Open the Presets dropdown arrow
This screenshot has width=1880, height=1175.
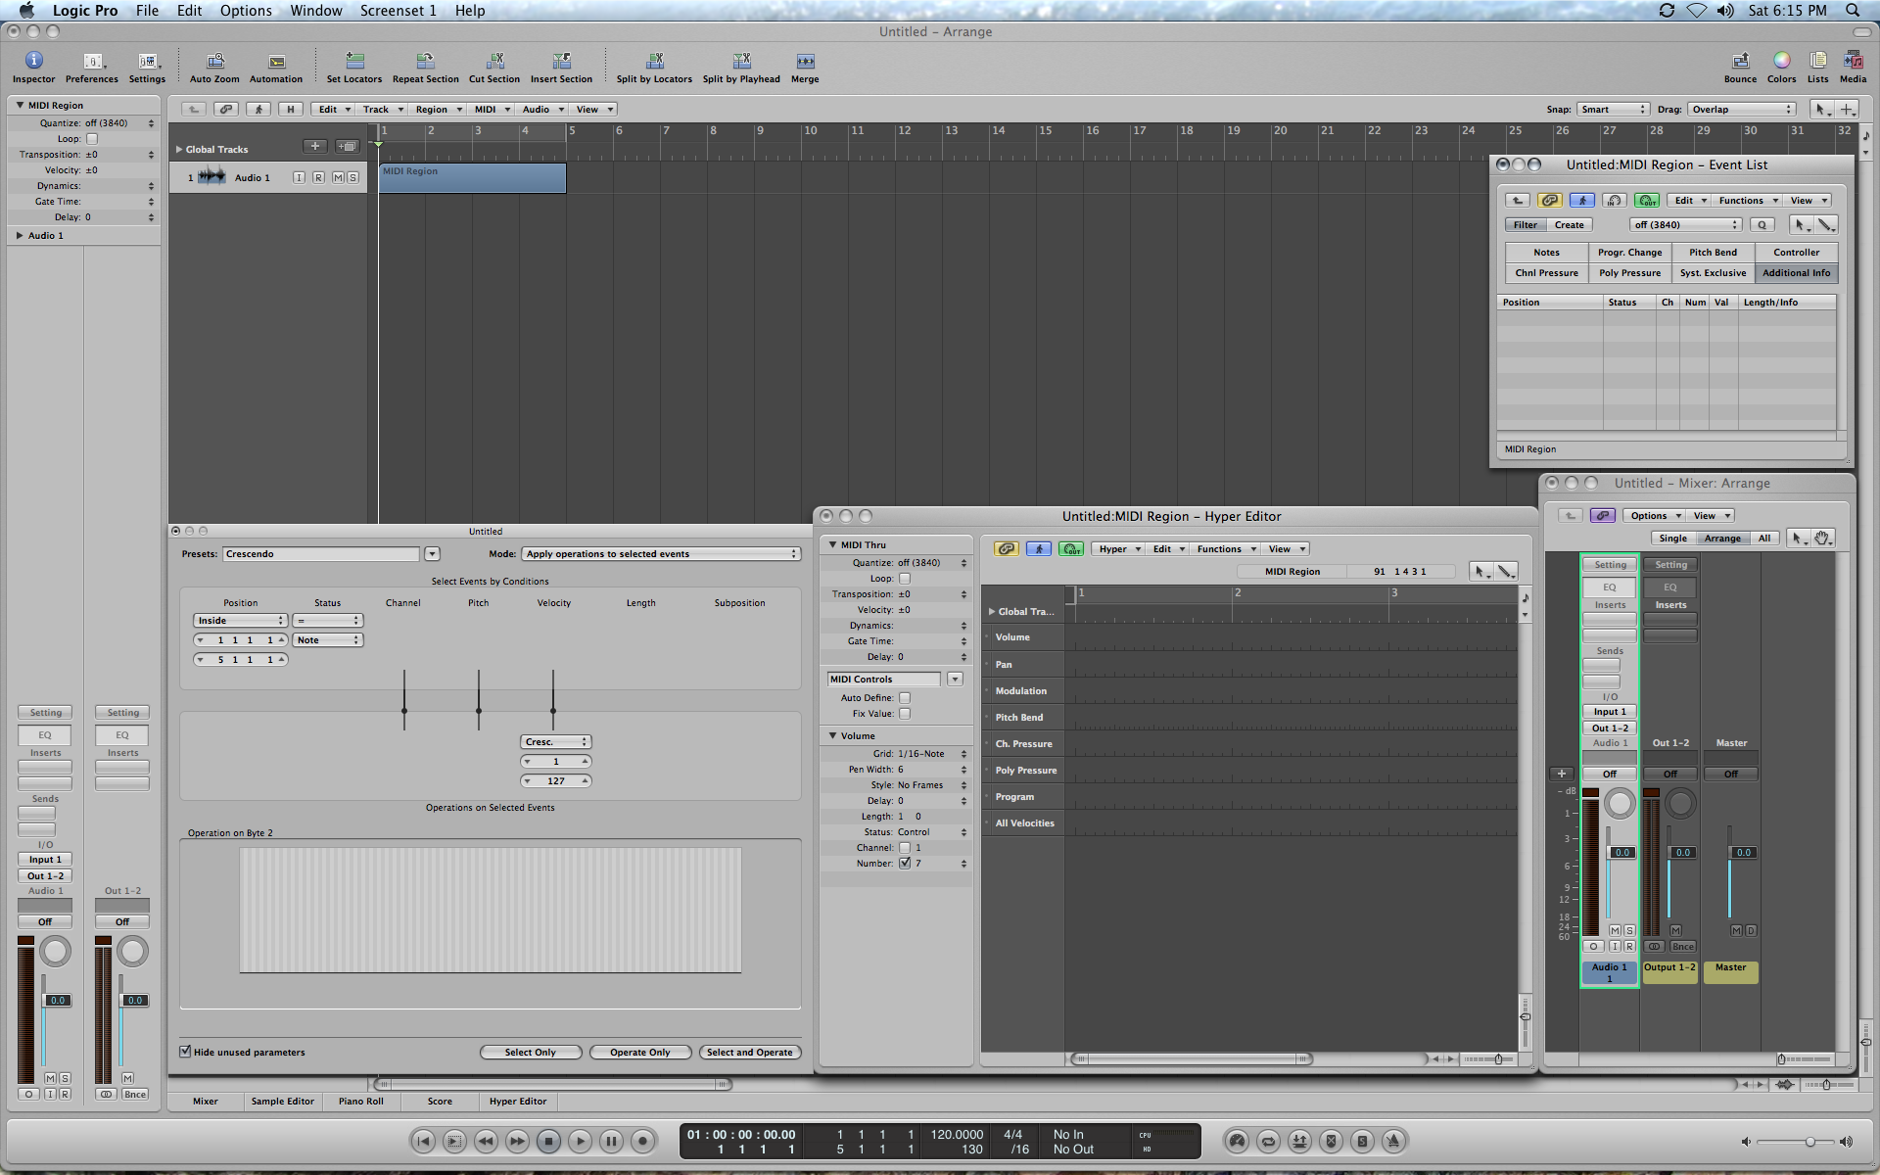[432, 554]
